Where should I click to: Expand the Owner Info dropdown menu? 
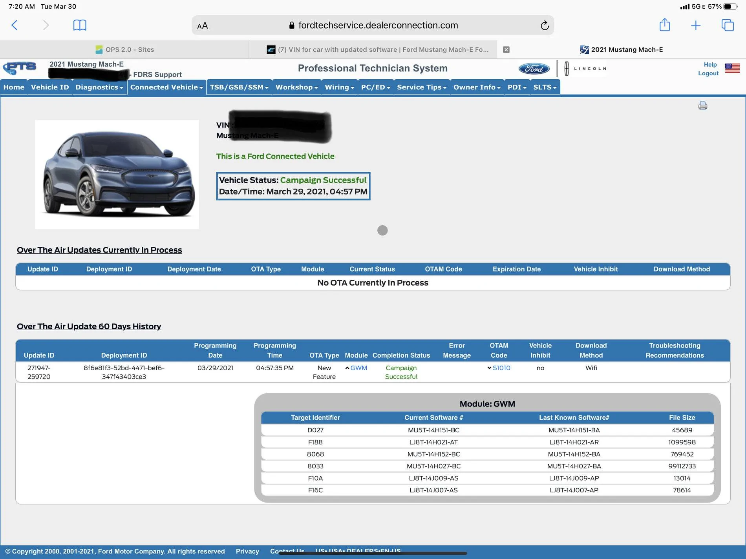(x=477, y=87)
